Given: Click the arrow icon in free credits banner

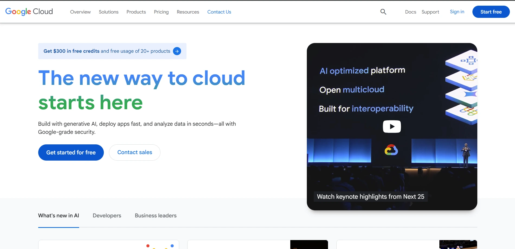Looking at the screenshot, I should (x=177, y=51).
